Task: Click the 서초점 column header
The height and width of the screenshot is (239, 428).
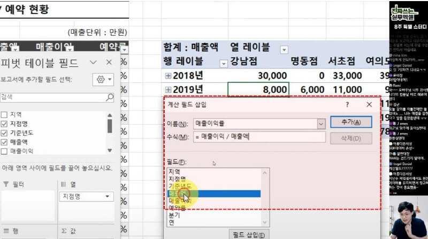Action: 341,61
